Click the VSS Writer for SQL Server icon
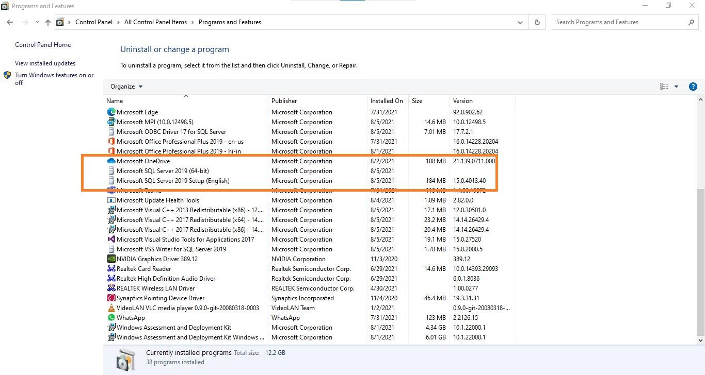 coord(111,249)
